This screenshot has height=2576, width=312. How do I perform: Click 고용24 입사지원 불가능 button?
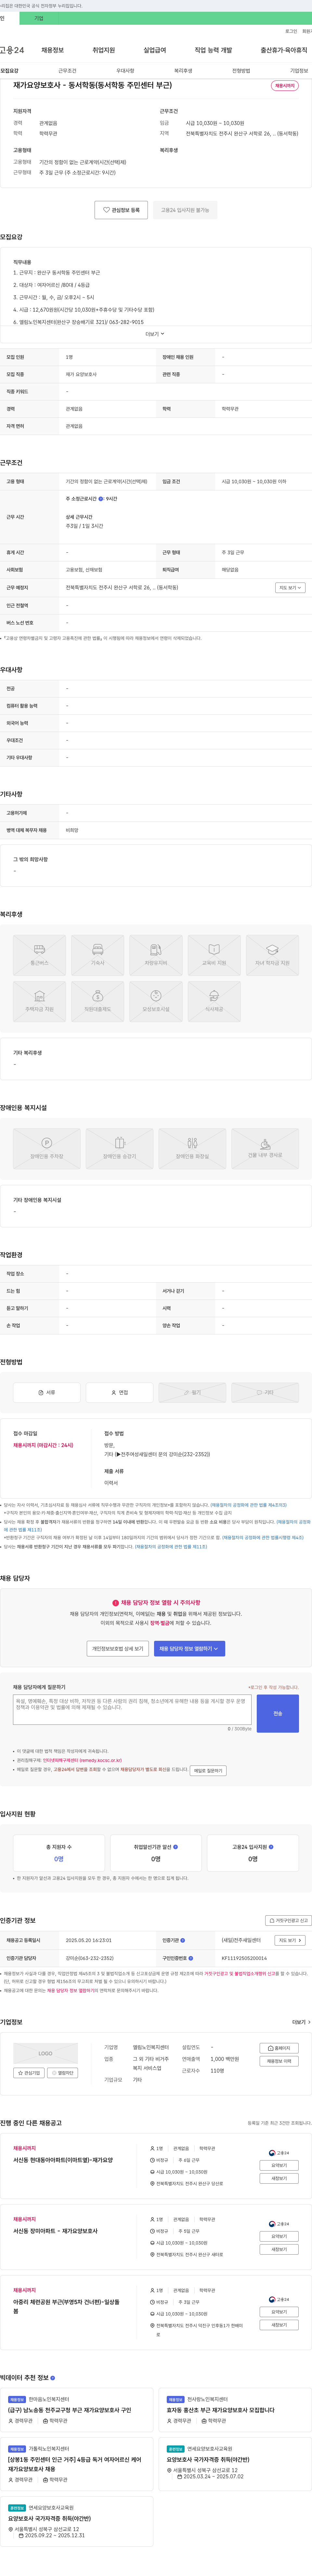point(185,210)
